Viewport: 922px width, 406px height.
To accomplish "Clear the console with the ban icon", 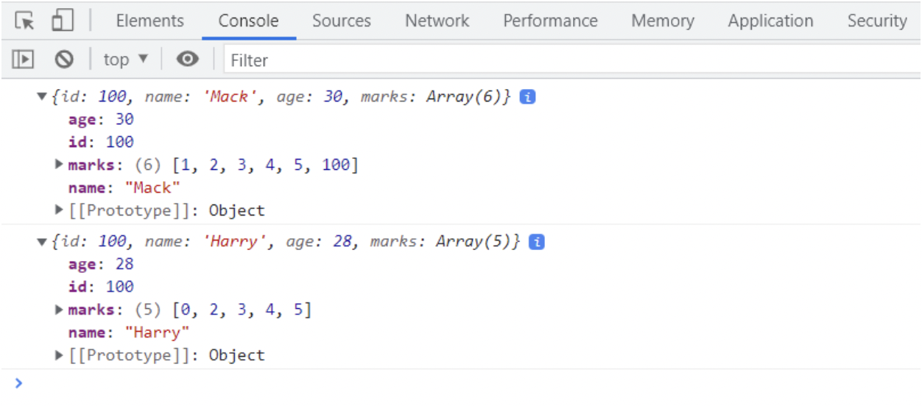I will point(65,60).
